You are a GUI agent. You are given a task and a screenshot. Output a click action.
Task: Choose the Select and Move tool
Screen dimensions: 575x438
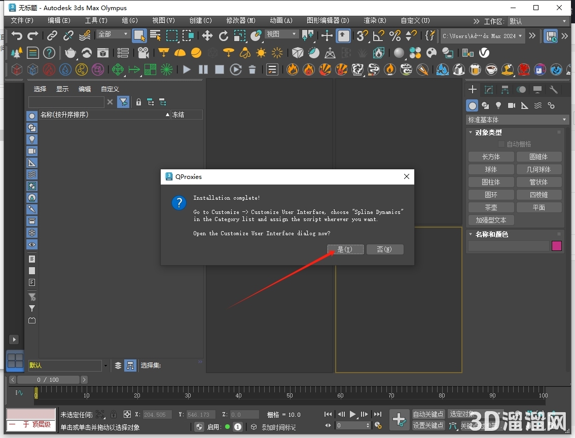[x=207, y=36]
